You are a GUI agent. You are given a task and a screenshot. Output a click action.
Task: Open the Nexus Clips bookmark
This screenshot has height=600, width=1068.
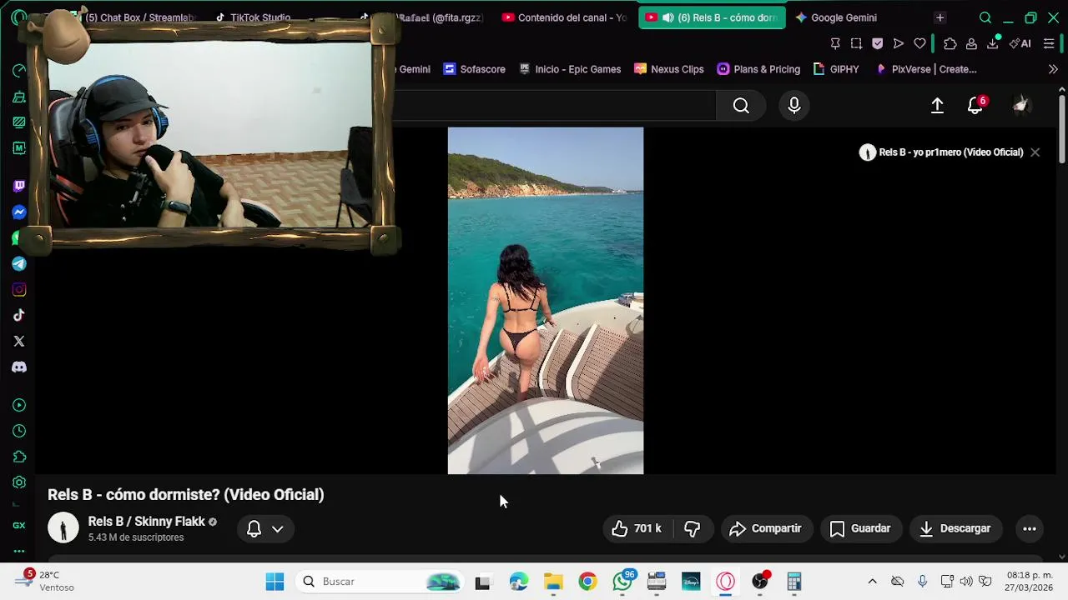(669, 69)
